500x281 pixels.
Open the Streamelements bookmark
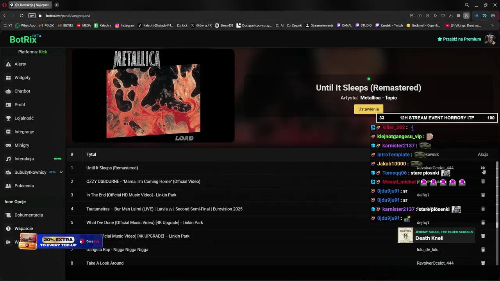coord(319,25)
